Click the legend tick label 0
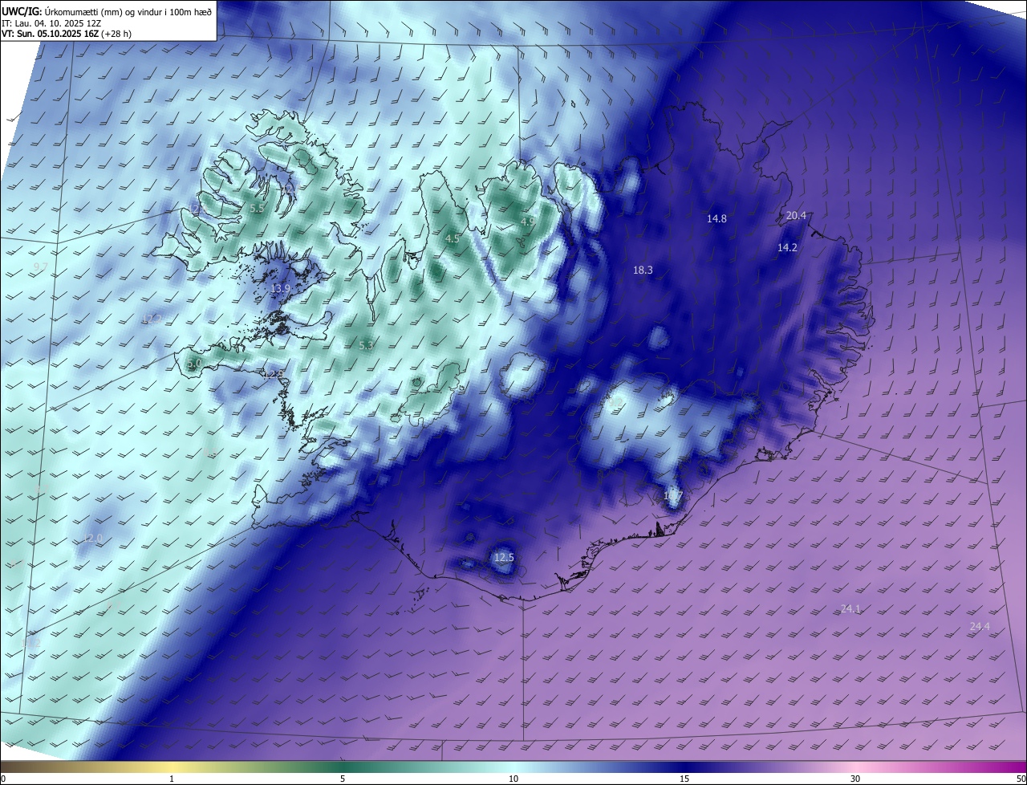Screen dimensions: 1027x785 tap(3, 779)
